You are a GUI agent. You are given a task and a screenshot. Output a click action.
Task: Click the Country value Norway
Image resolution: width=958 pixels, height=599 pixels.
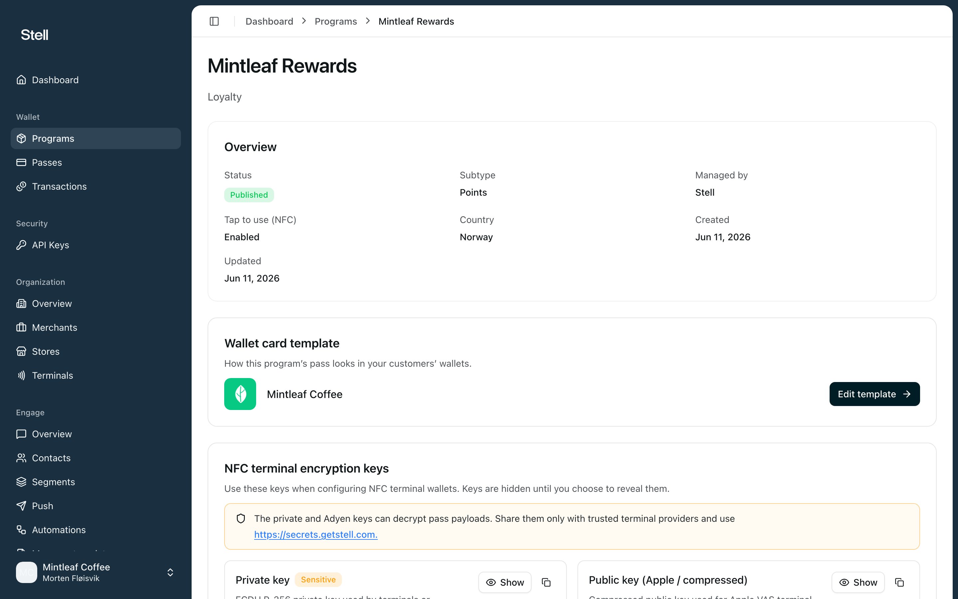pos(476,237)
